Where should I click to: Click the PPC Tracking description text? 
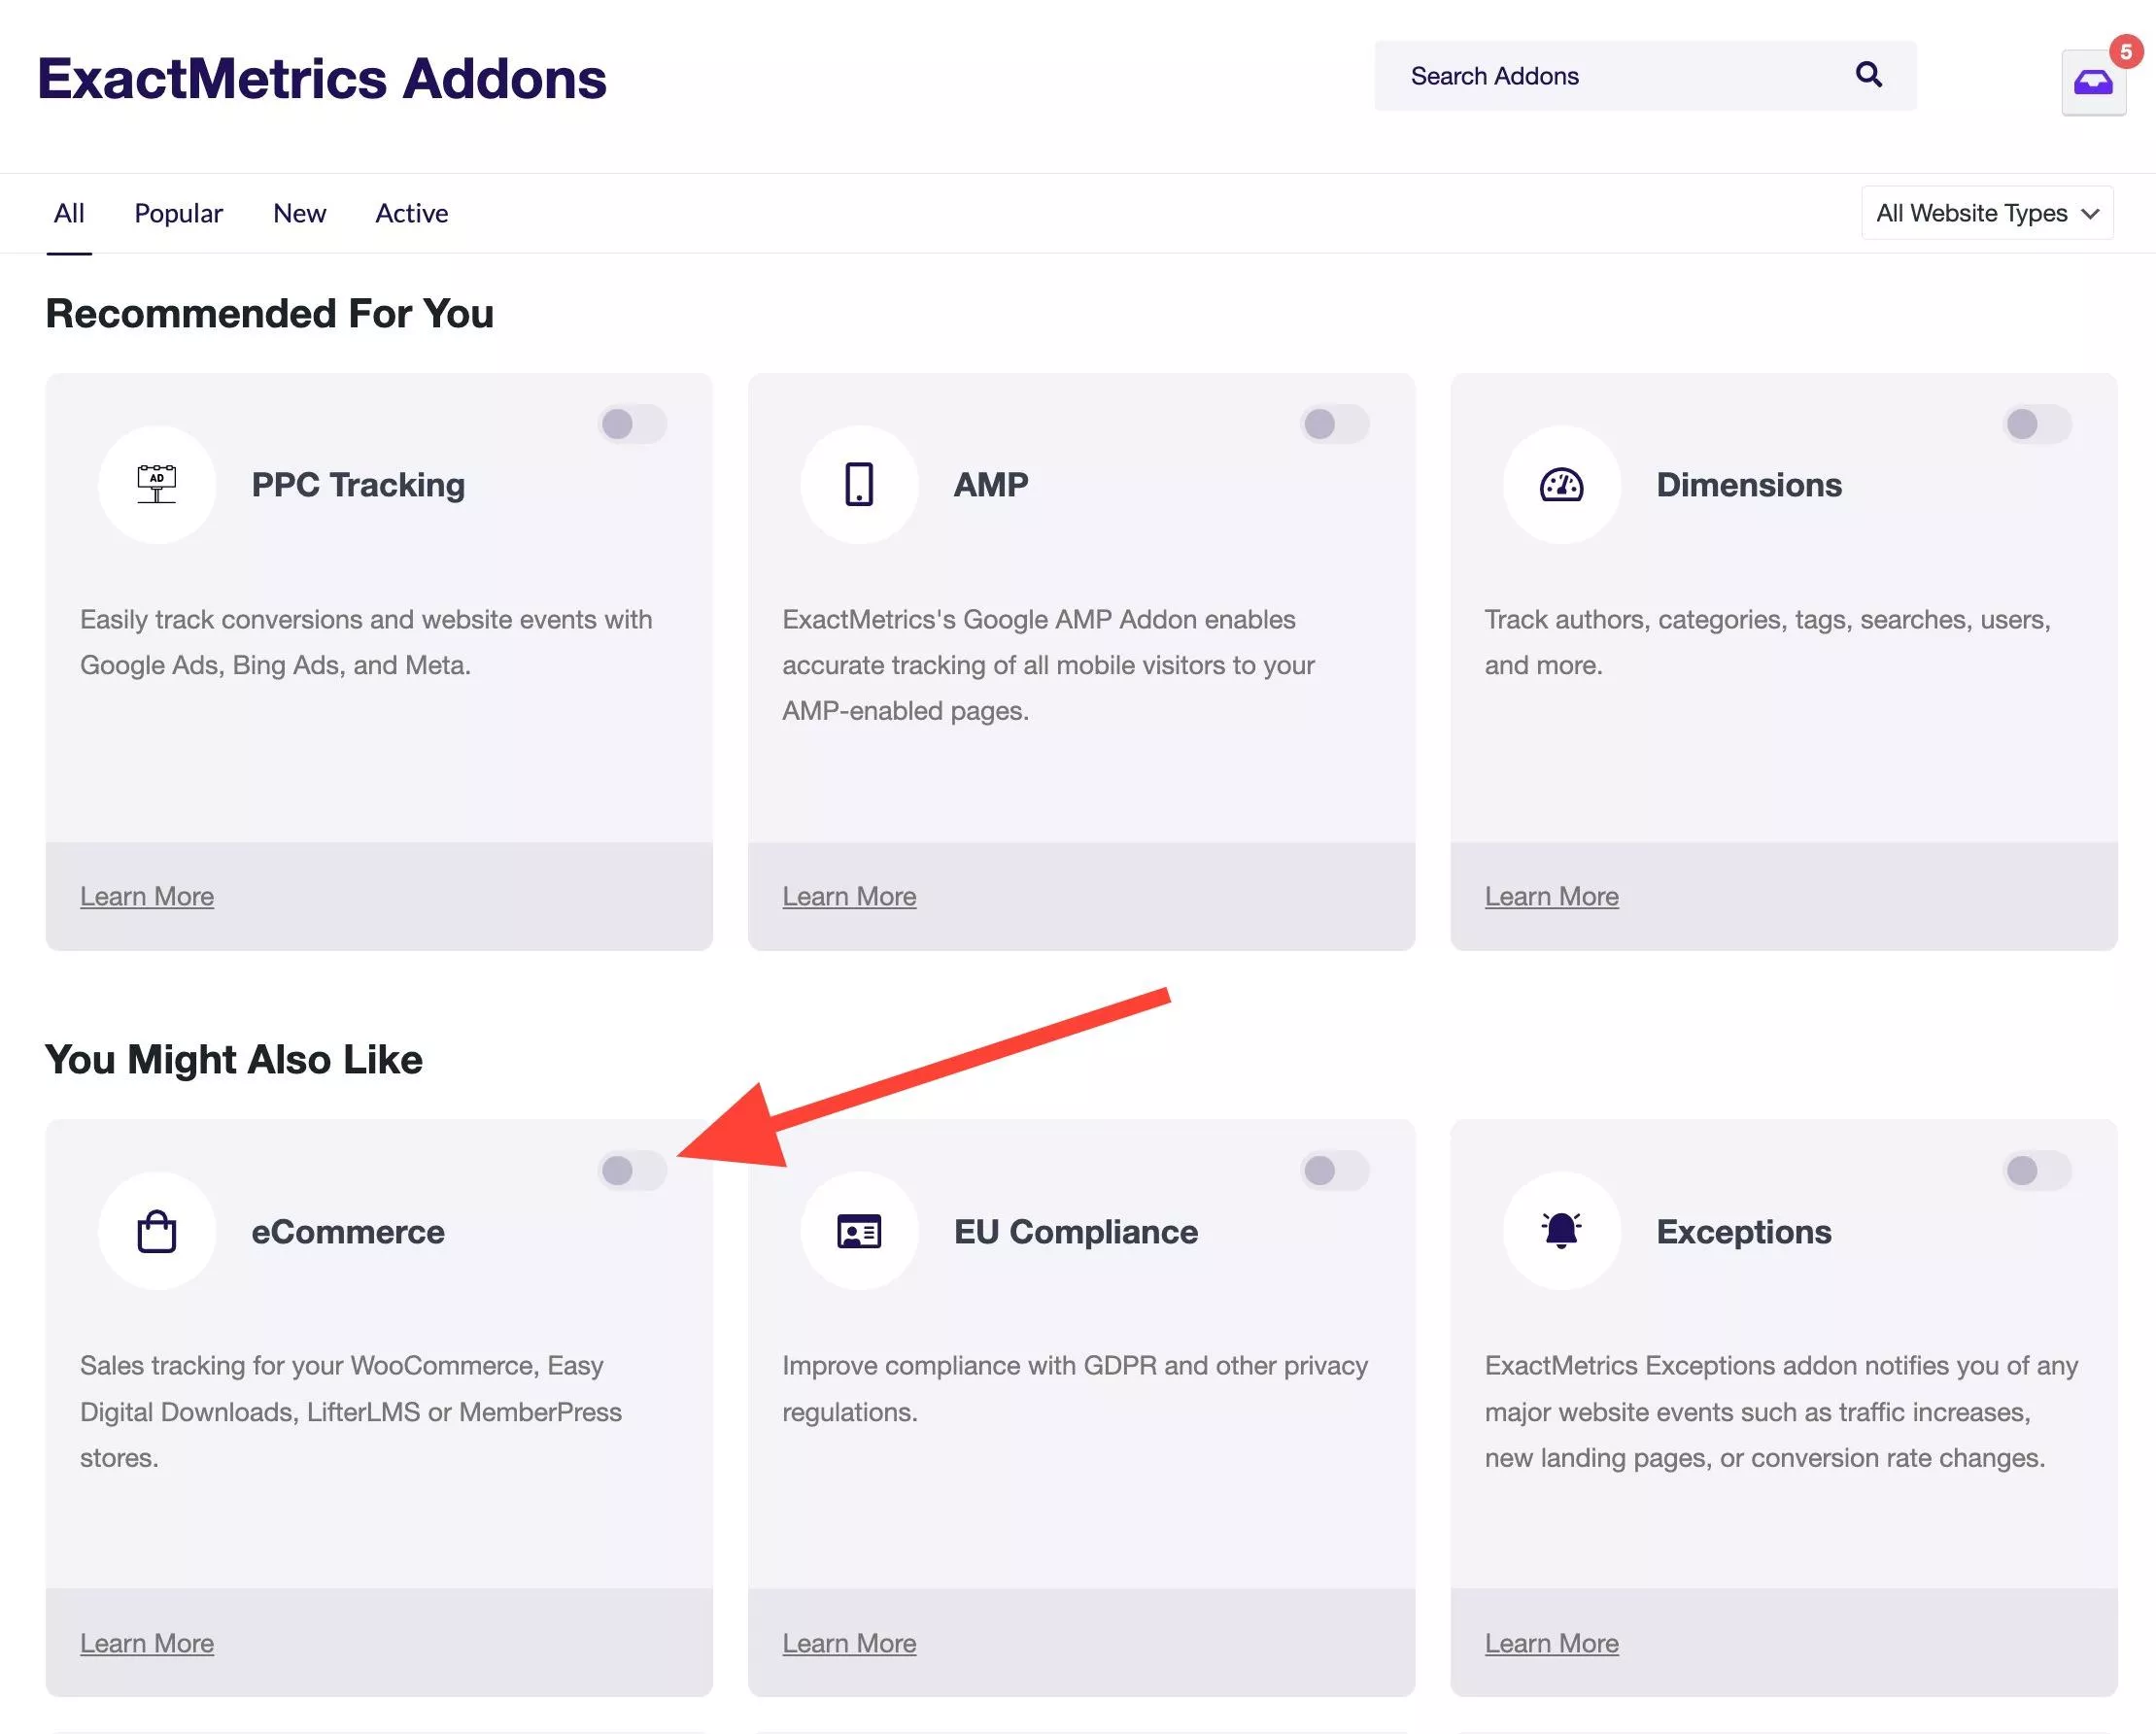tap(366, 642)
